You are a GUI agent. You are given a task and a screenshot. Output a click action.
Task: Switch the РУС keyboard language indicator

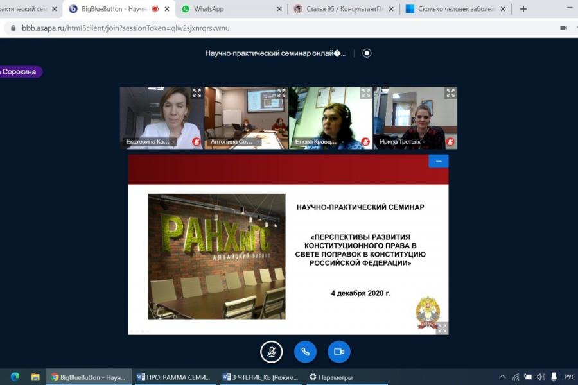pyautogui.click(x=570, y=377)
